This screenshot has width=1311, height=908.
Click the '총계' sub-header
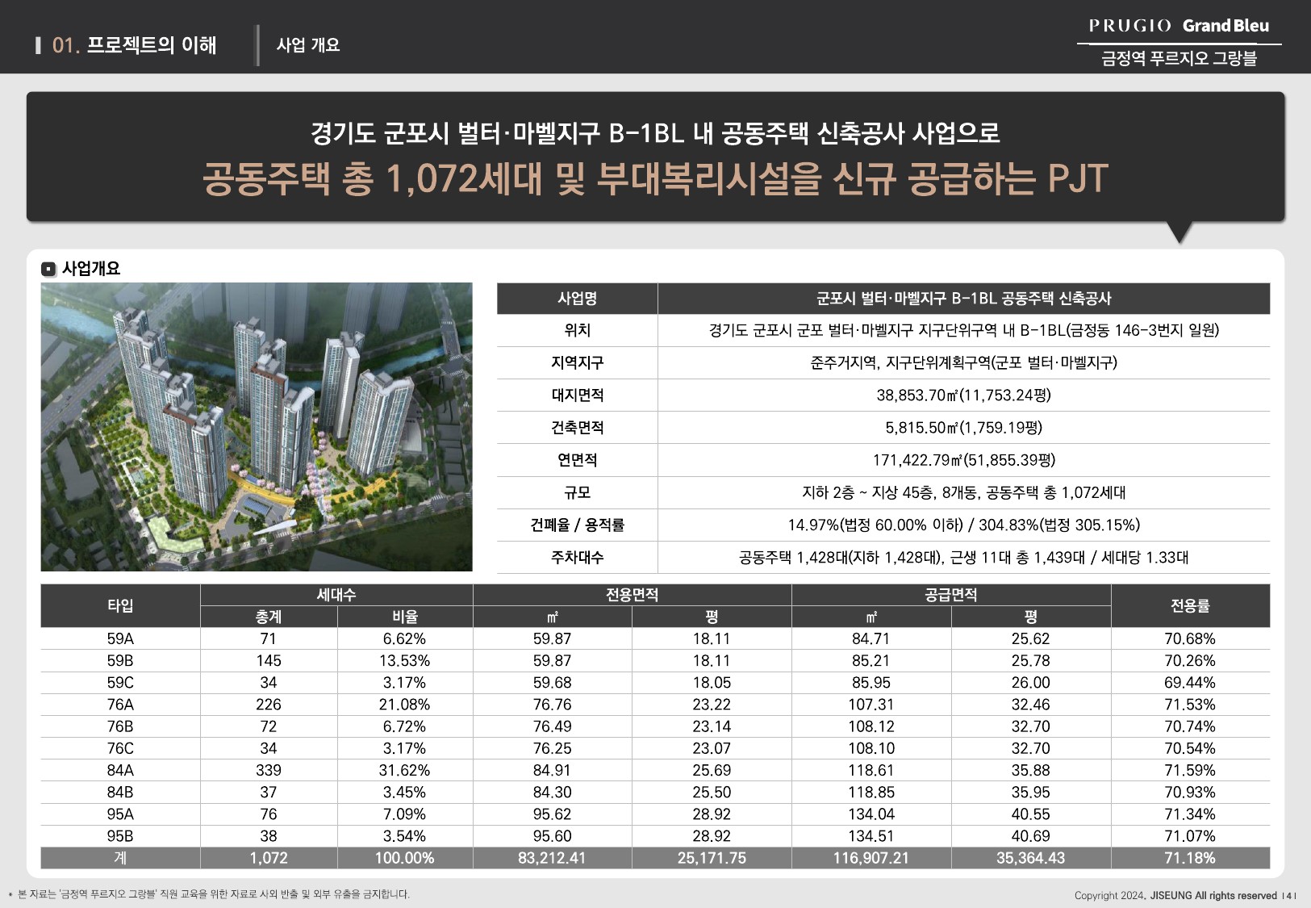[x=269, y=617]
